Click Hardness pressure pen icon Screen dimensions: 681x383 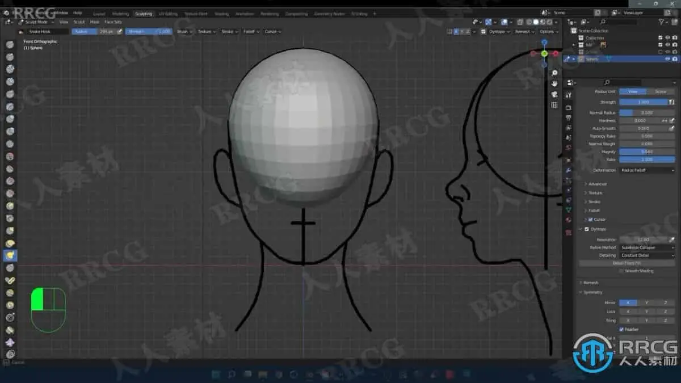672,121
